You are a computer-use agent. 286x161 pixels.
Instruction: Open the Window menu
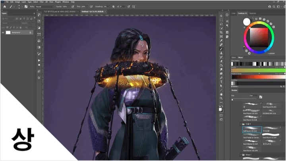pos(66,2)
